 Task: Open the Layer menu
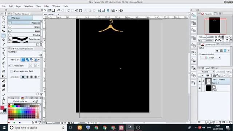19,6
